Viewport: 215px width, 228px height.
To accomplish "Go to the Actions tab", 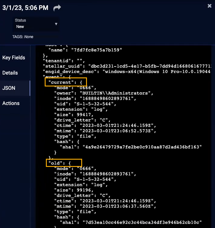I will (x=11, y=103).
